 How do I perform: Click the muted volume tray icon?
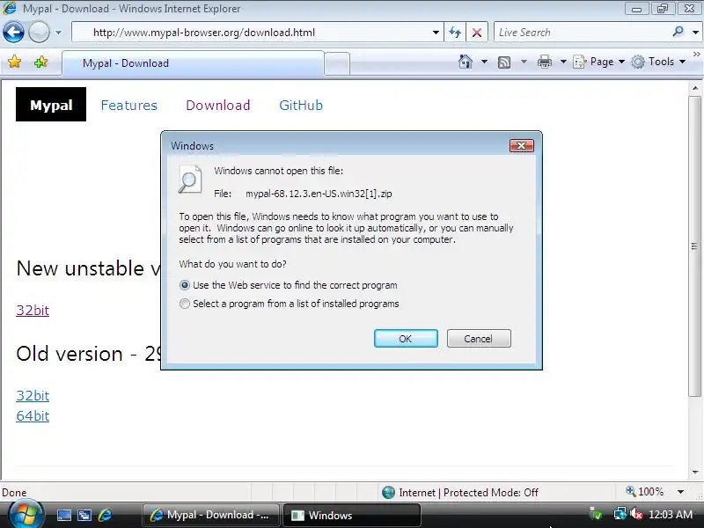[x=636, y=514]
